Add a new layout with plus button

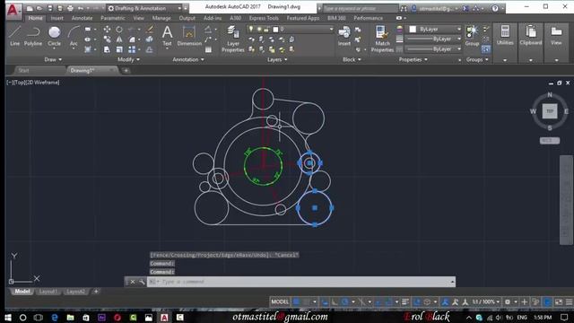(96, 292)
